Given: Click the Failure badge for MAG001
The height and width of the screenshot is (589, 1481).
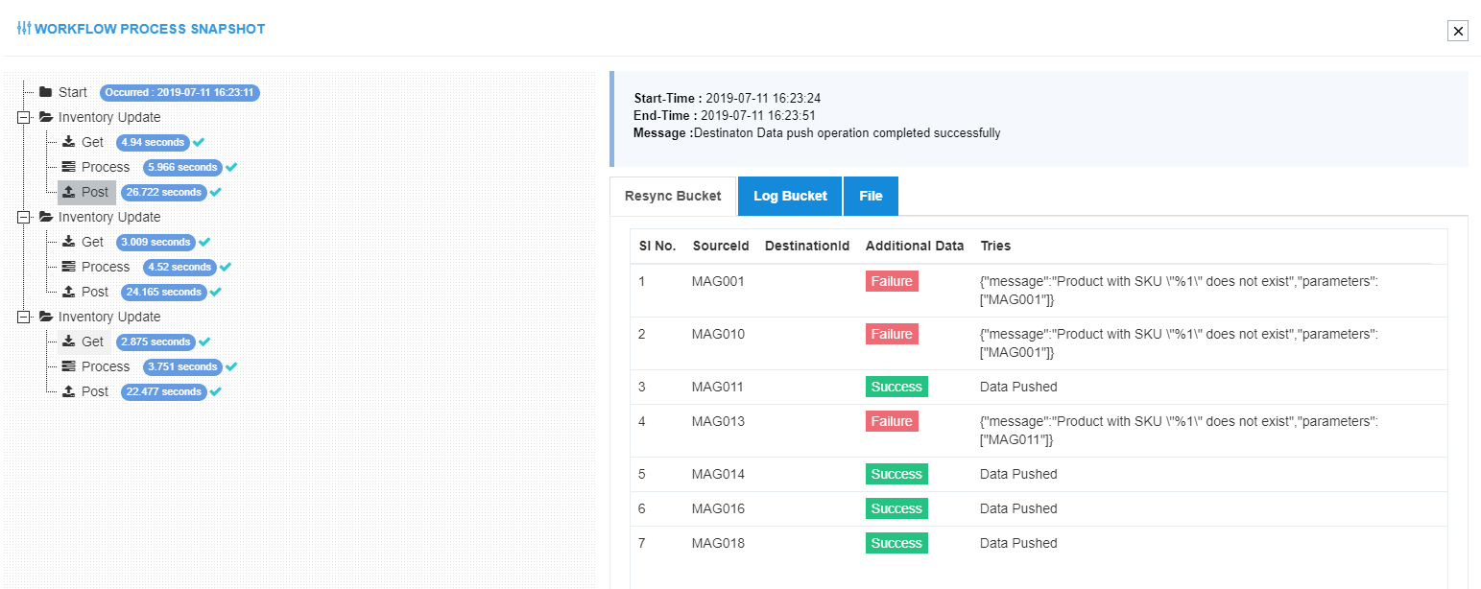Looking at the screenshot, I should (892, 281).
